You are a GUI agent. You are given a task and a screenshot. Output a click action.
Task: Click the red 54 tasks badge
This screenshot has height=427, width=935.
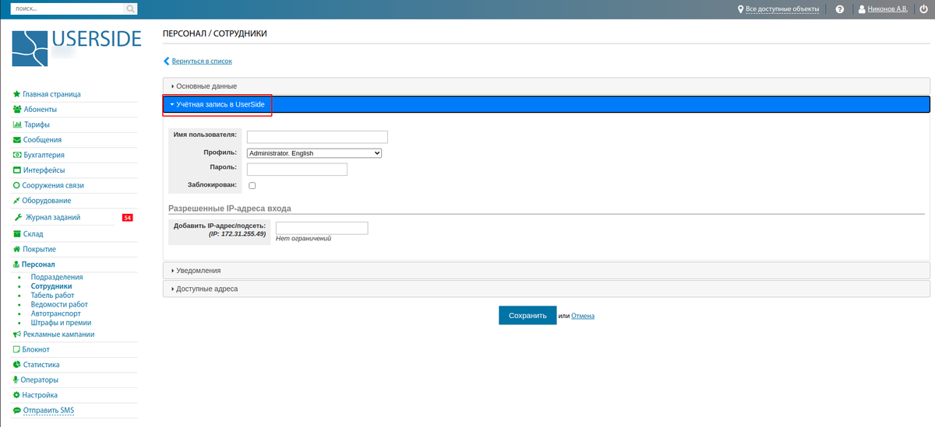(128, 218)
